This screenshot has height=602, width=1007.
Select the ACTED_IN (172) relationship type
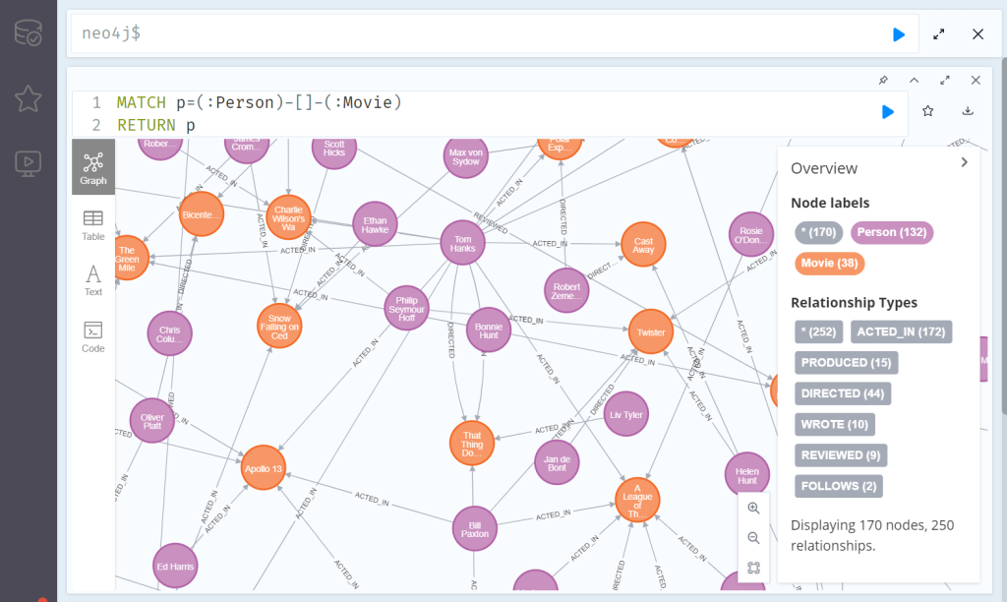901,332
